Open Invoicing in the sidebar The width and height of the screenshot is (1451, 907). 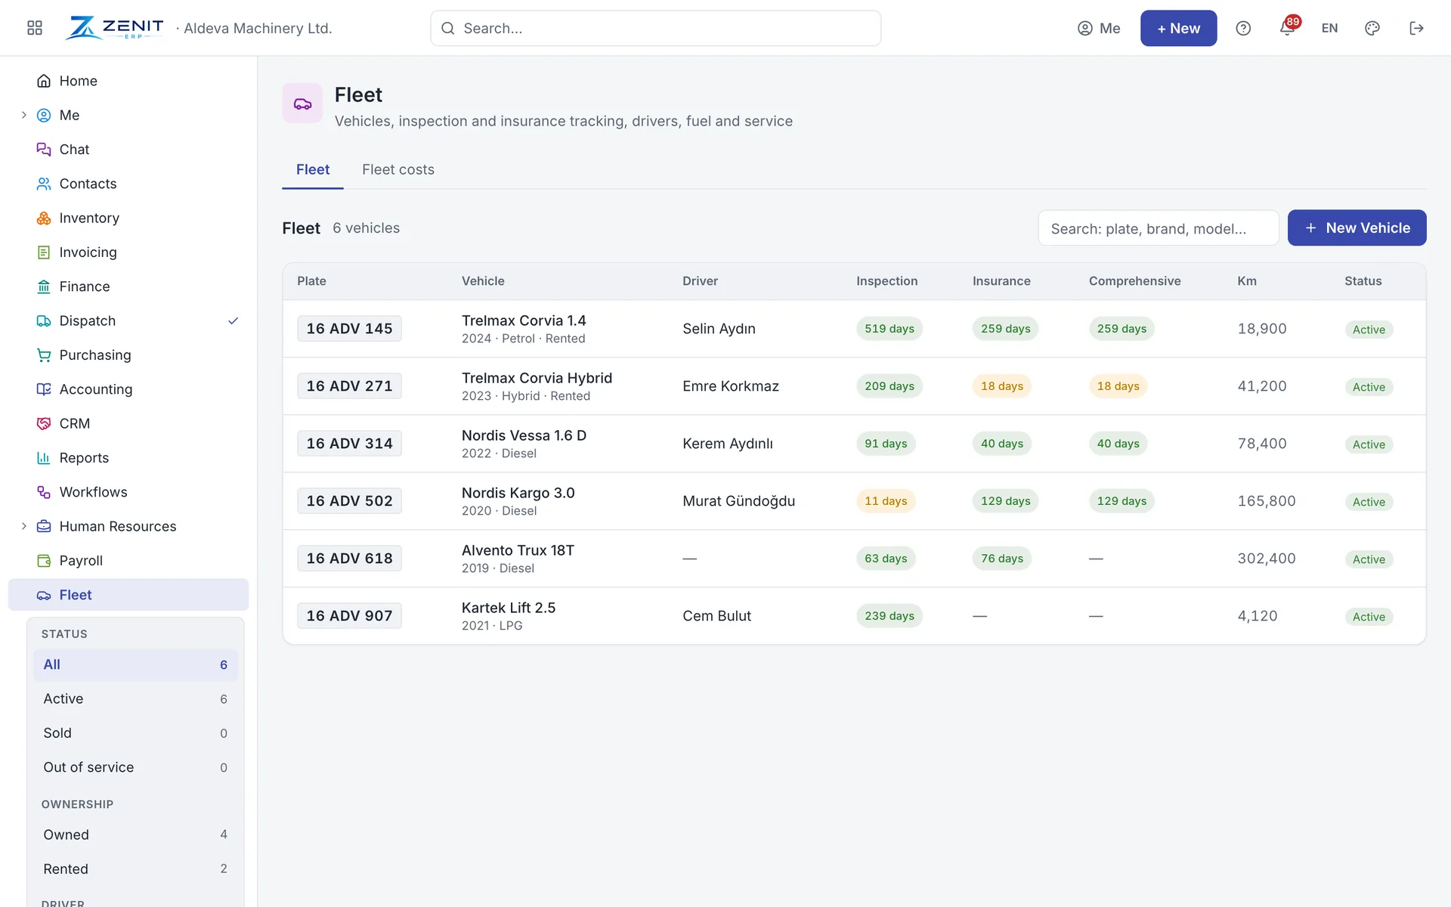coord(128,252)
